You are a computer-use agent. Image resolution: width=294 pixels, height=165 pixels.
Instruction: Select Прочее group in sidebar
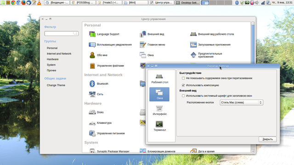coord(51,71)
